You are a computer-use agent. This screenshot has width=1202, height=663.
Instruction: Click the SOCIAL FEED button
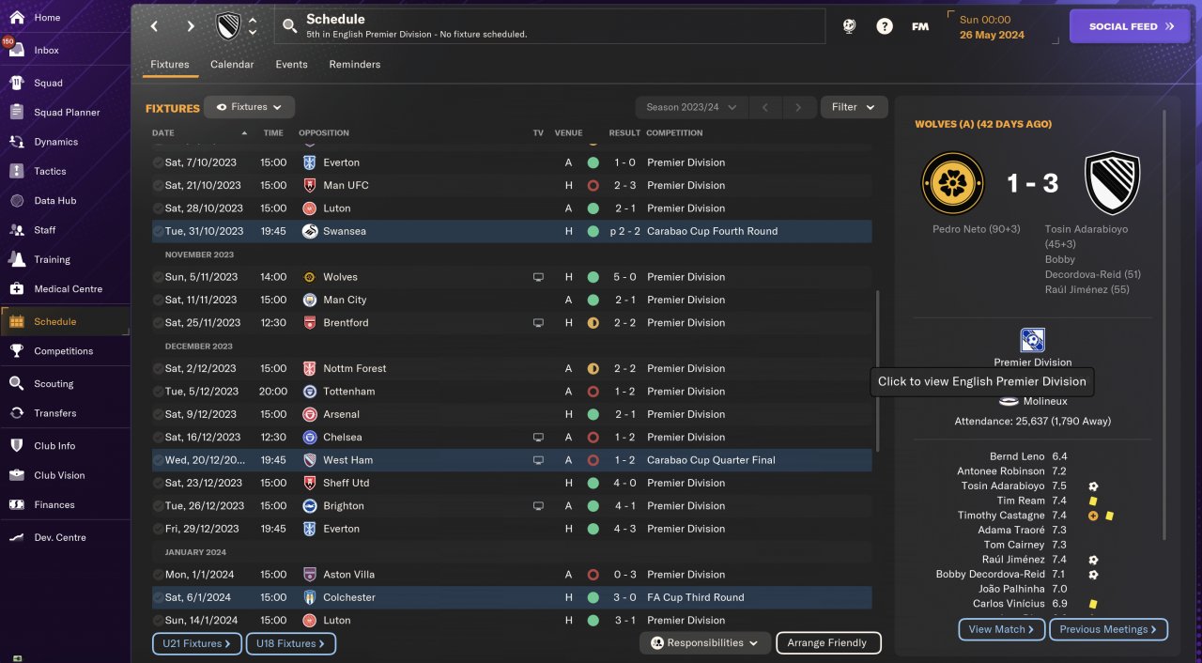[1129, 26]
